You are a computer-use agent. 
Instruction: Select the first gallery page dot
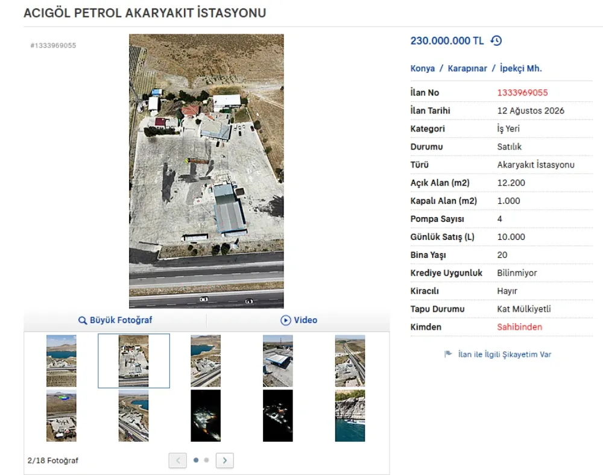coord(196,460)
